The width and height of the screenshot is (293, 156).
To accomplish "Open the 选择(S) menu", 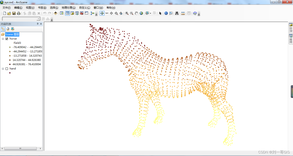I will pos(54,8).
